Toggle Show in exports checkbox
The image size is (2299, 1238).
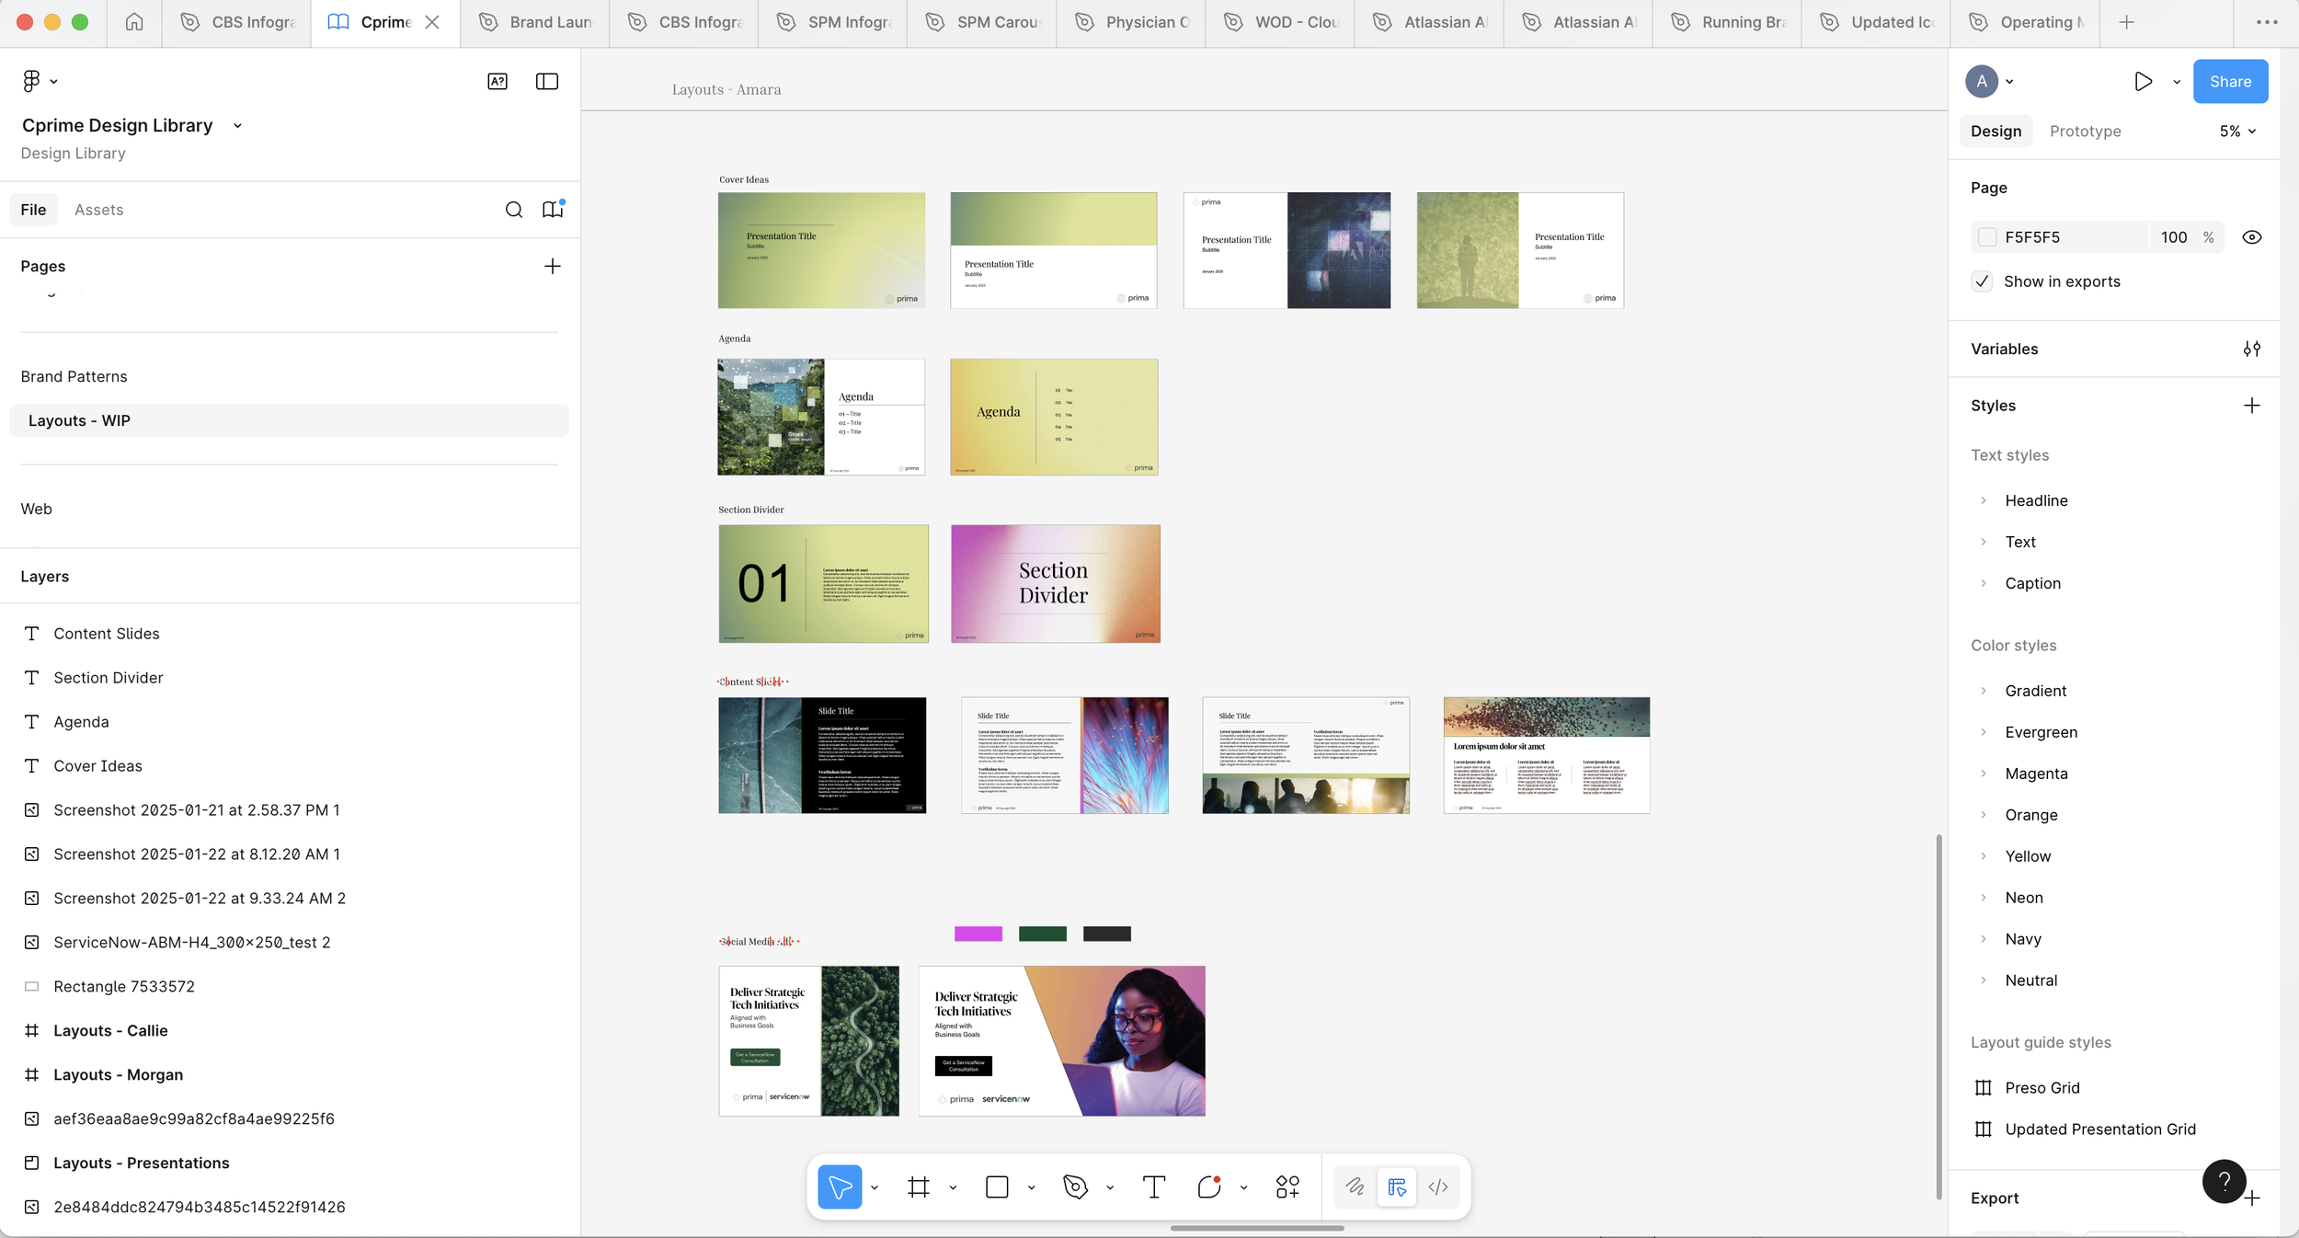(x=1983, y=281)
